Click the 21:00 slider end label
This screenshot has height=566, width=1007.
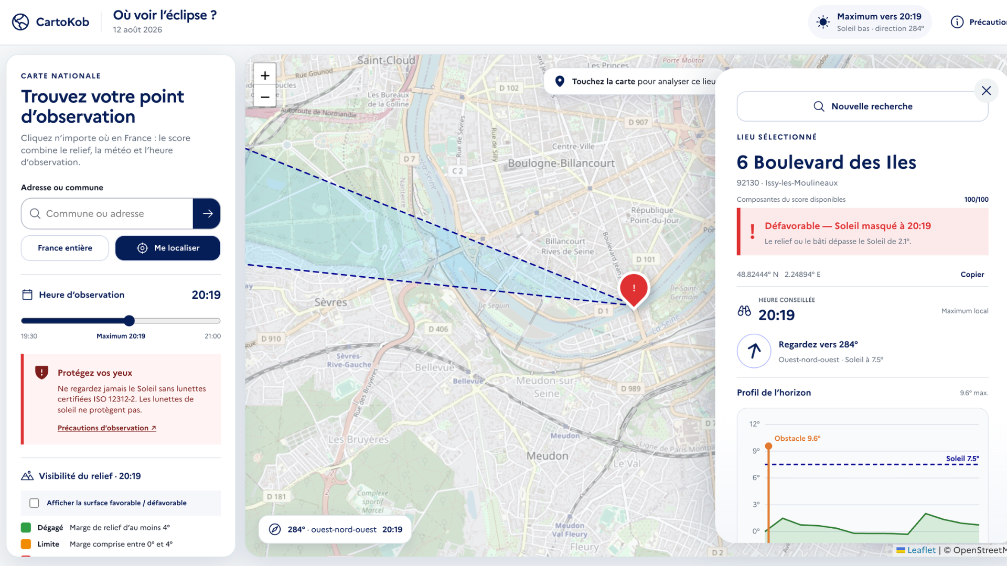[212, 336]
